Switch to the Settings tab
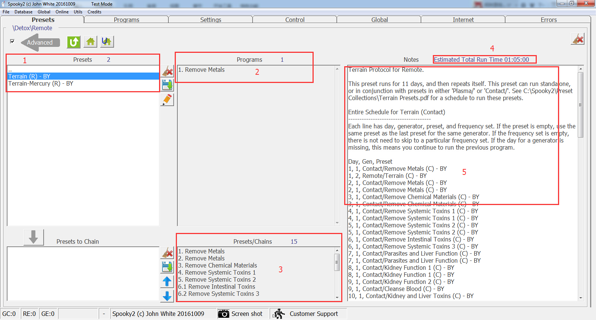The width and height of the screenshot is (596, 320). [211, 20]
